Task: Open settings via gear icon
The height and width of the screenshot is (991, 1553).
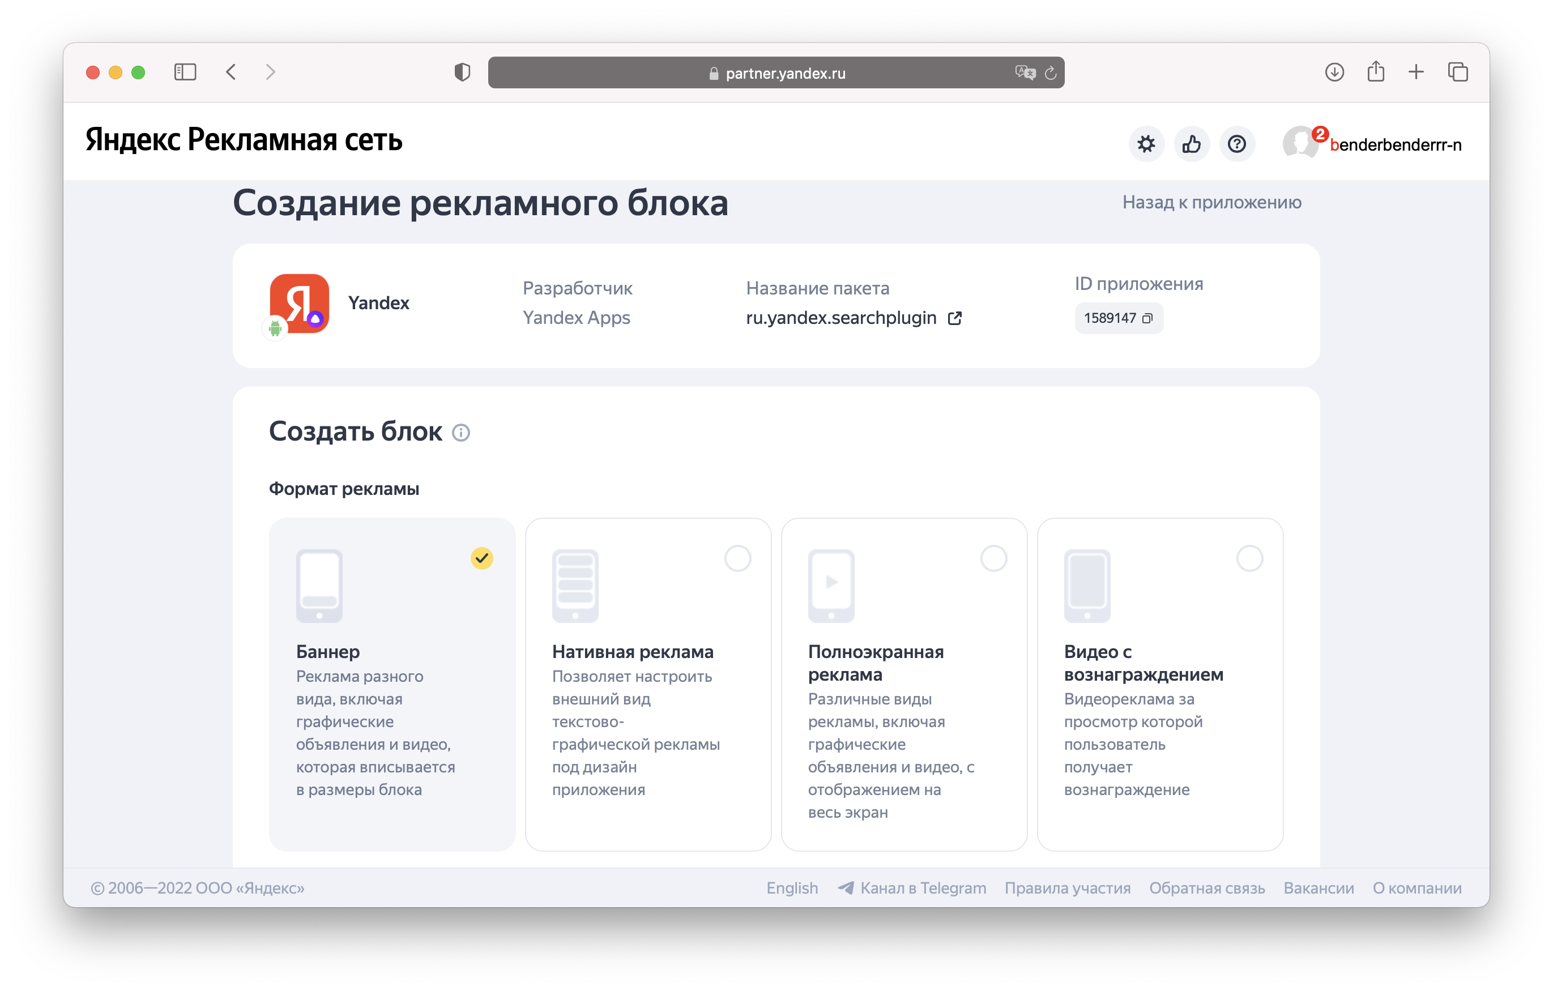Action: 1146,144
